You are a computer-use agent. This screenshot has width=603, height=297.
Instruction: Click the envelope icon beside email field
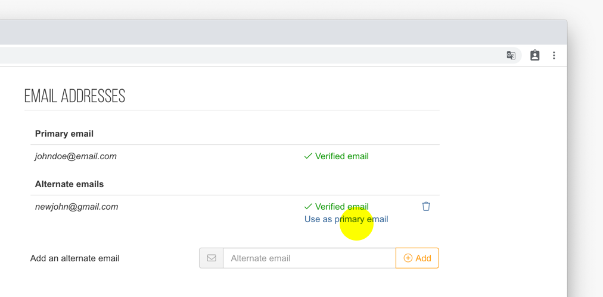coord(211,258)
